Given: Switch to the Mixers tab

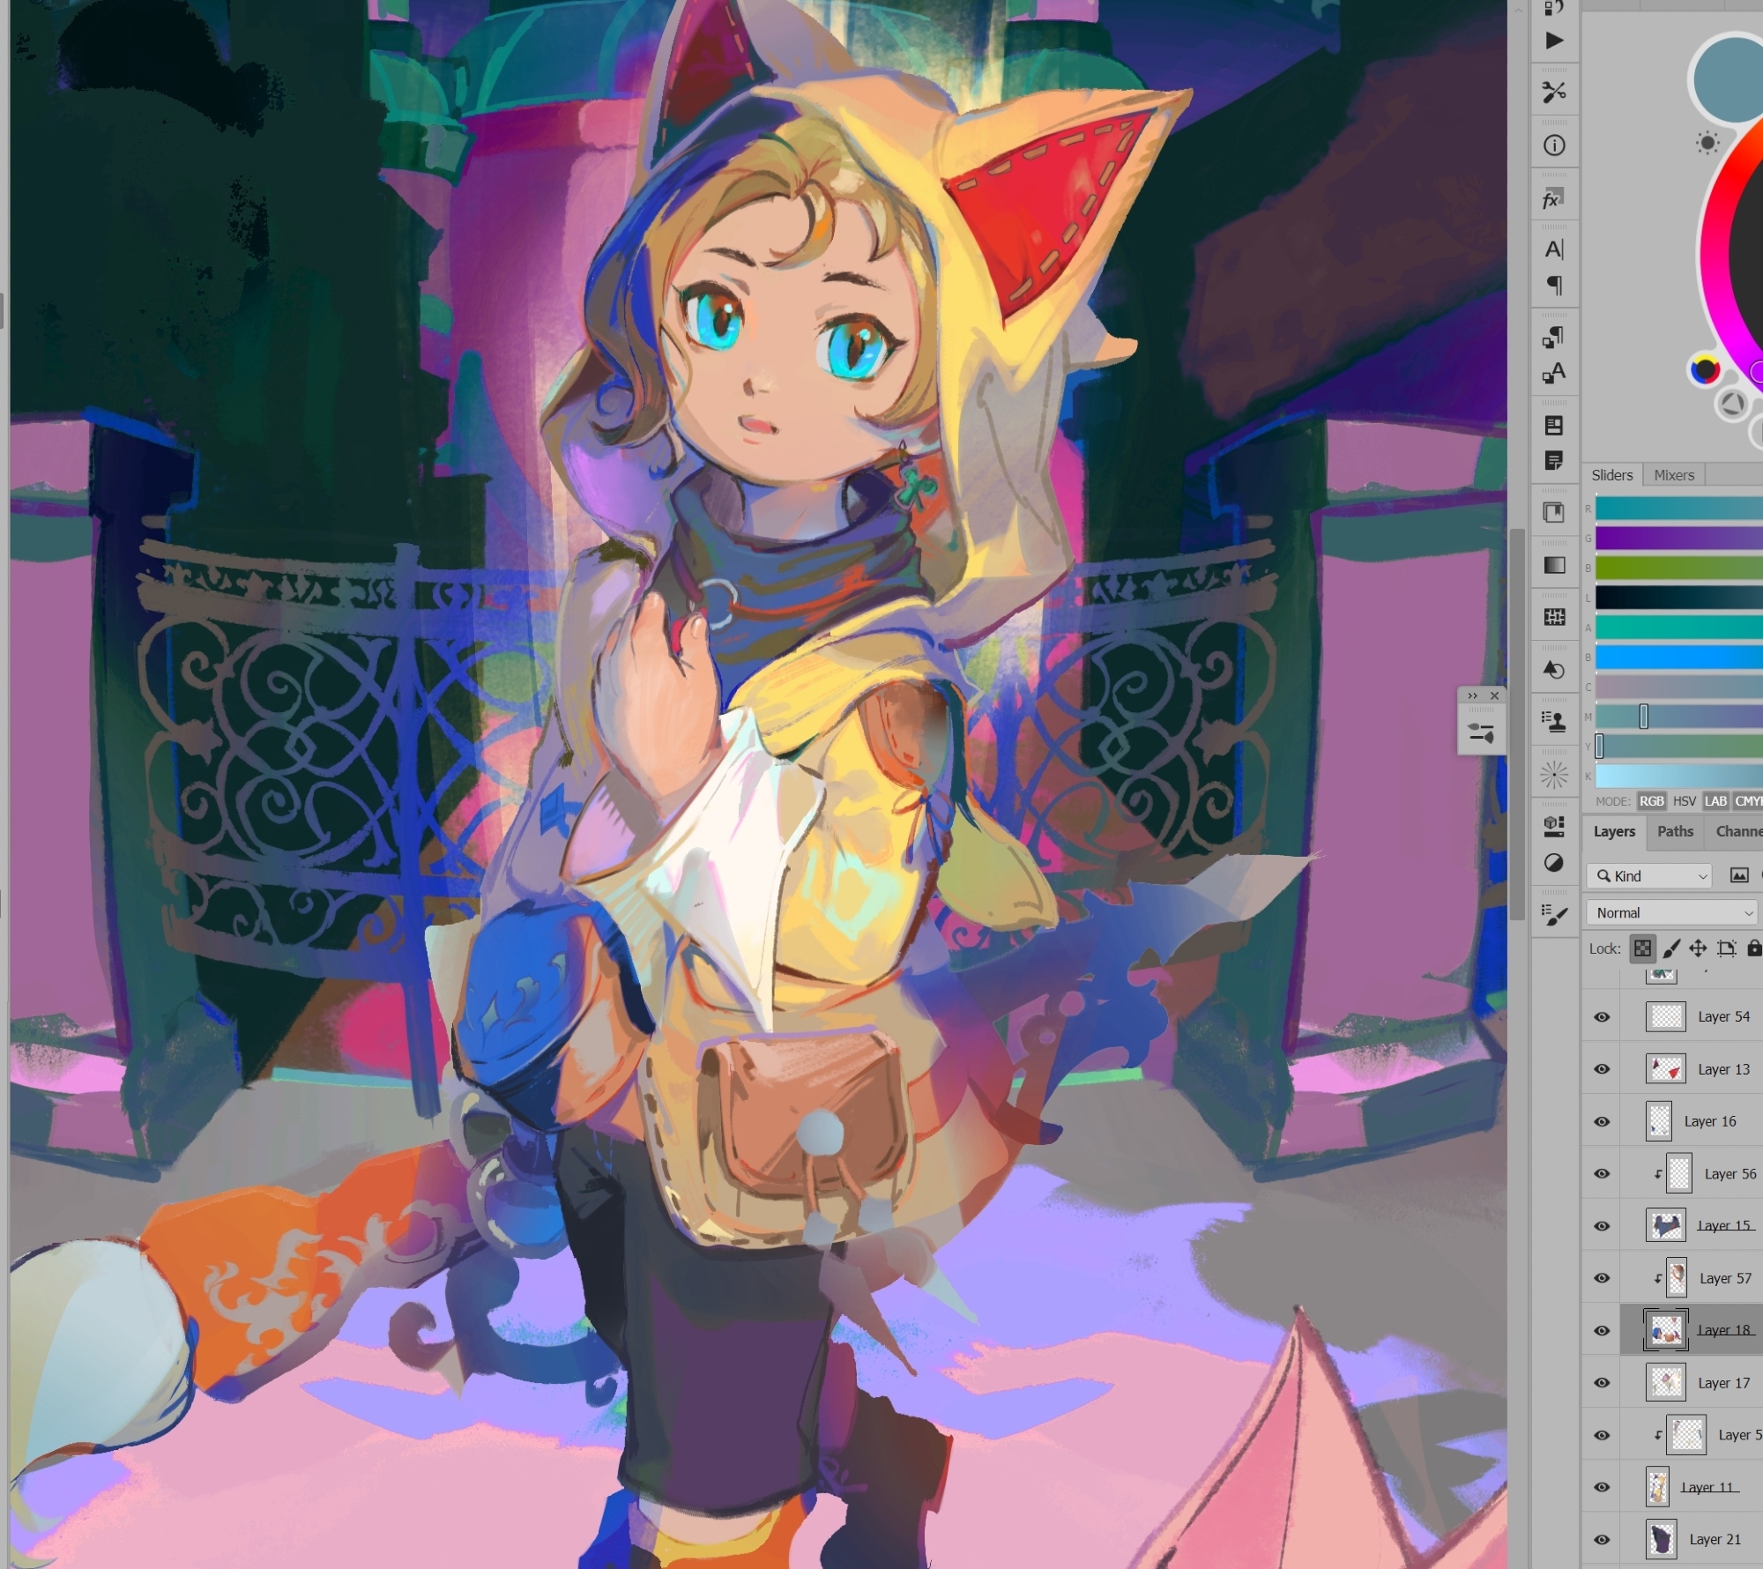Looking at the screenshot, I should (1674, 475).
